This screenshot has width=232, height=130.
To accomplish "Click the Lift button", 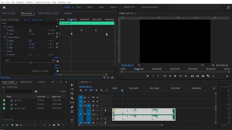I will 192,76.
